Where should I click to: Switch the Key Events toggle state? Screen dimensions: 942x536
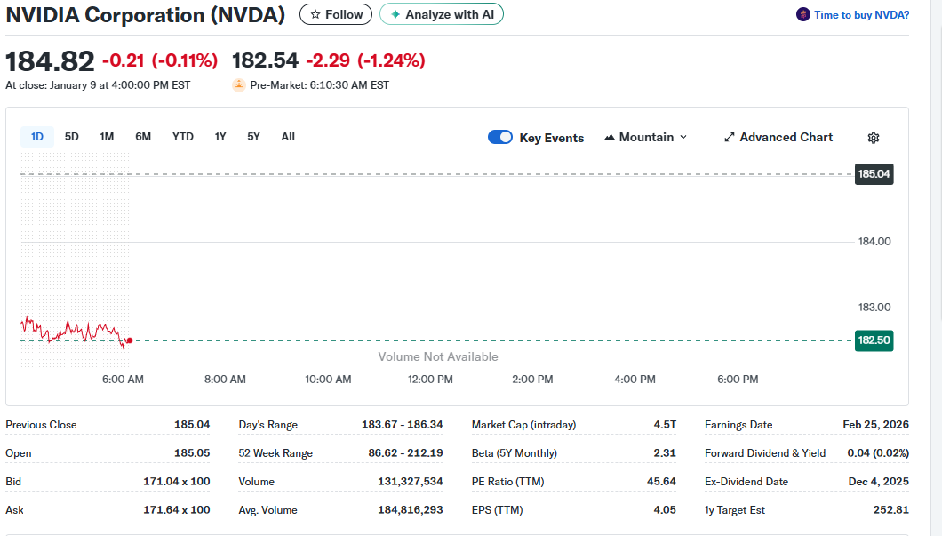[500, 137]
